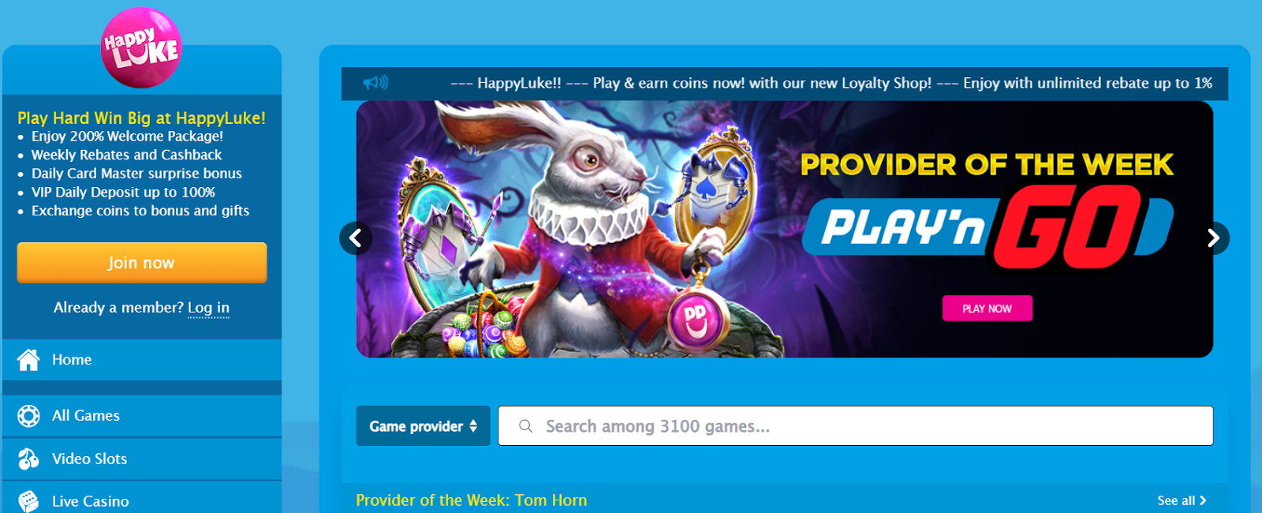Open the Home menu item
1262x513 pixels.
tap(142, 360)
